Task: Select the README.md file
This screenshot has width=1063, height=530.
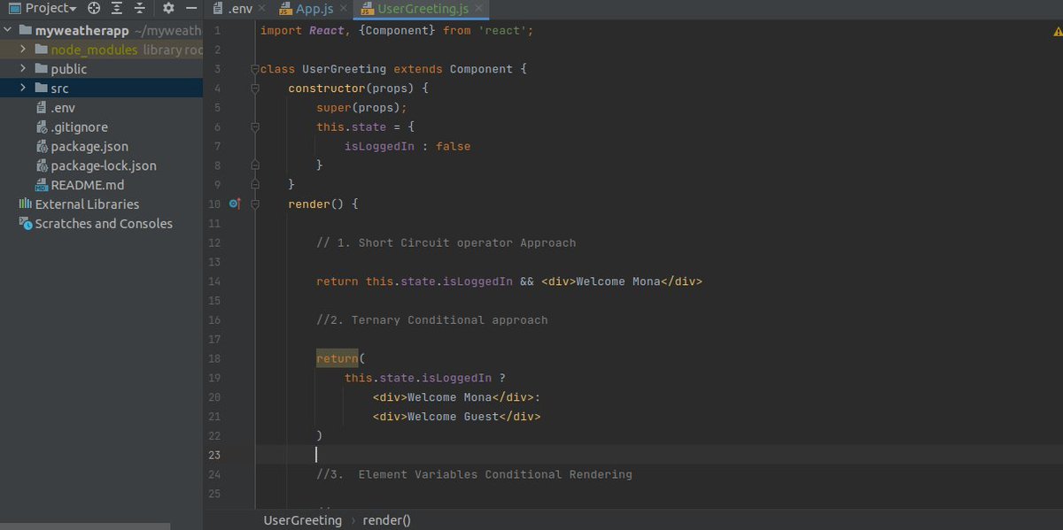Action: (87, 185)
